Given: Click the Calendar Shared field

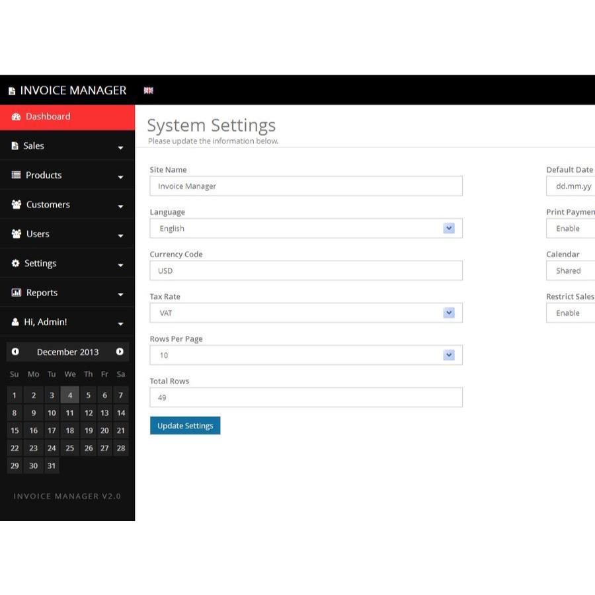Looking at the screenshot, I should [x=571, y=270].
